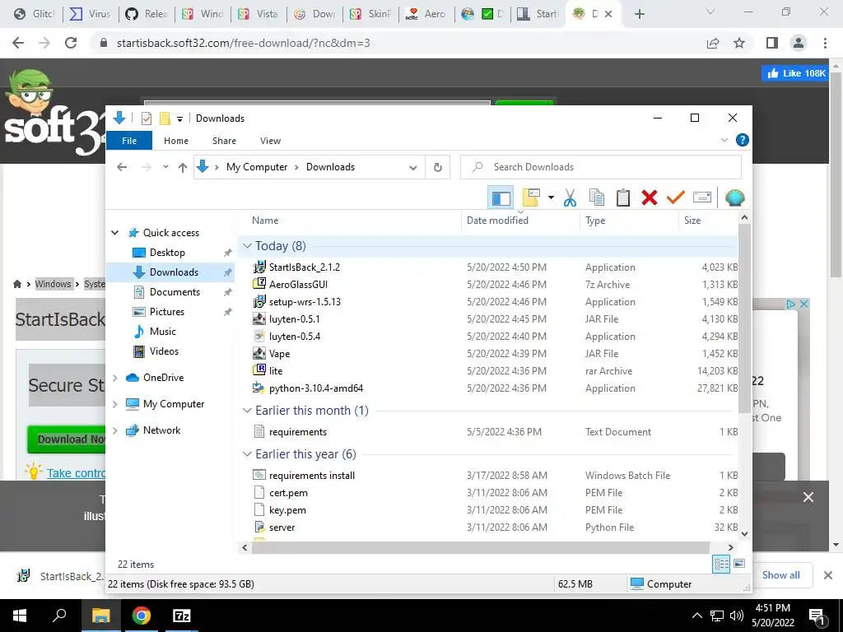Open the recent locations dropdown arrow

coord(165,167)
